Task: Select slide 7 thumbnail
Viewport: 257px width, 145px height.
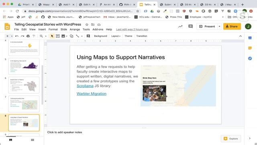Action: point(24,104)
